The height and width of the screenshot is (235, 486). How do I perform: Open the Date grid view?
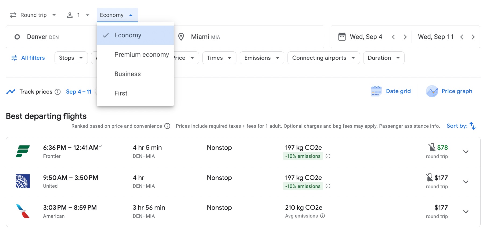tap(391, 91)
